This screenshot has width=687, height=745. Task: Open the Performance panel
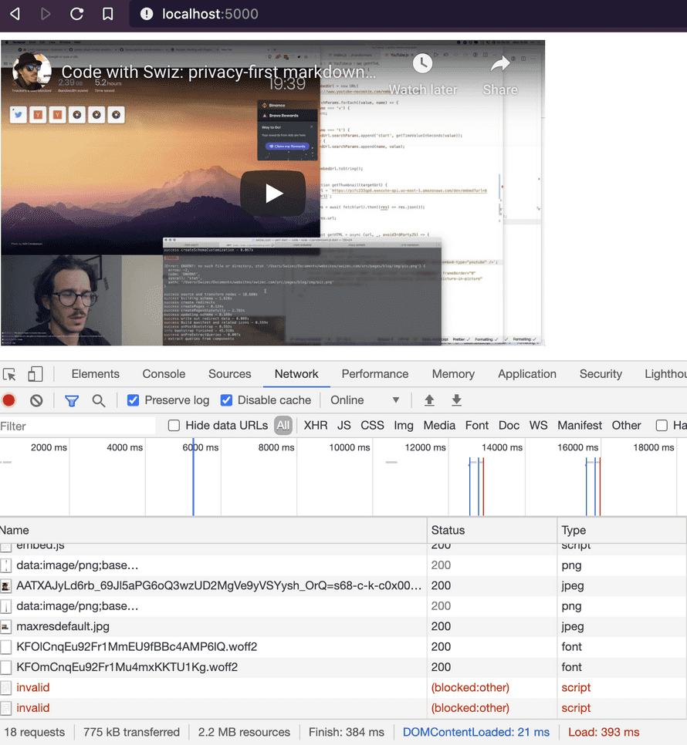tap(374, 374)
